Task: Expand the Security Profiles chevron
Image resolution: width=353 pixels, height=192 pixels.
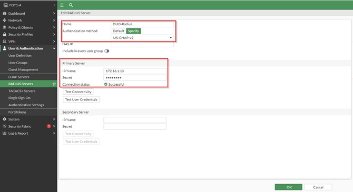Action: coord(54,34)
